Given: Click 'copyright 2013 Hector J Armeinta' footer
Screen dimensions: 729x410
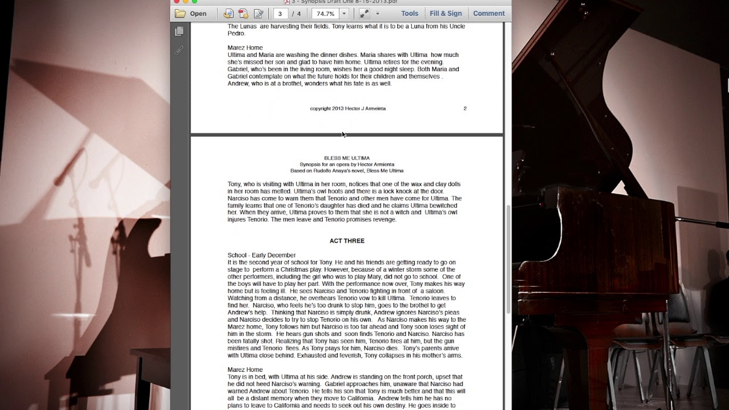Looking at the screenshot, I should (347, 109).
